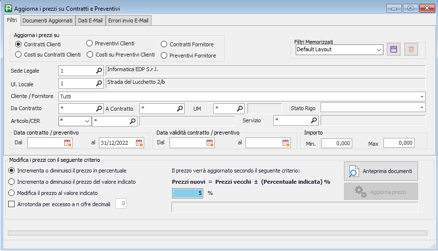The image size is (438, 251).
Task: Click the delete saved filter trash icon
Action: pos(411,49)
